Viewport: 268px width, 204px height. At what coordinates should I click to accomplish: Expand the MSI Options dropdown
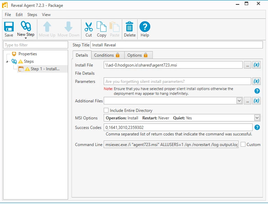point(257,118)
